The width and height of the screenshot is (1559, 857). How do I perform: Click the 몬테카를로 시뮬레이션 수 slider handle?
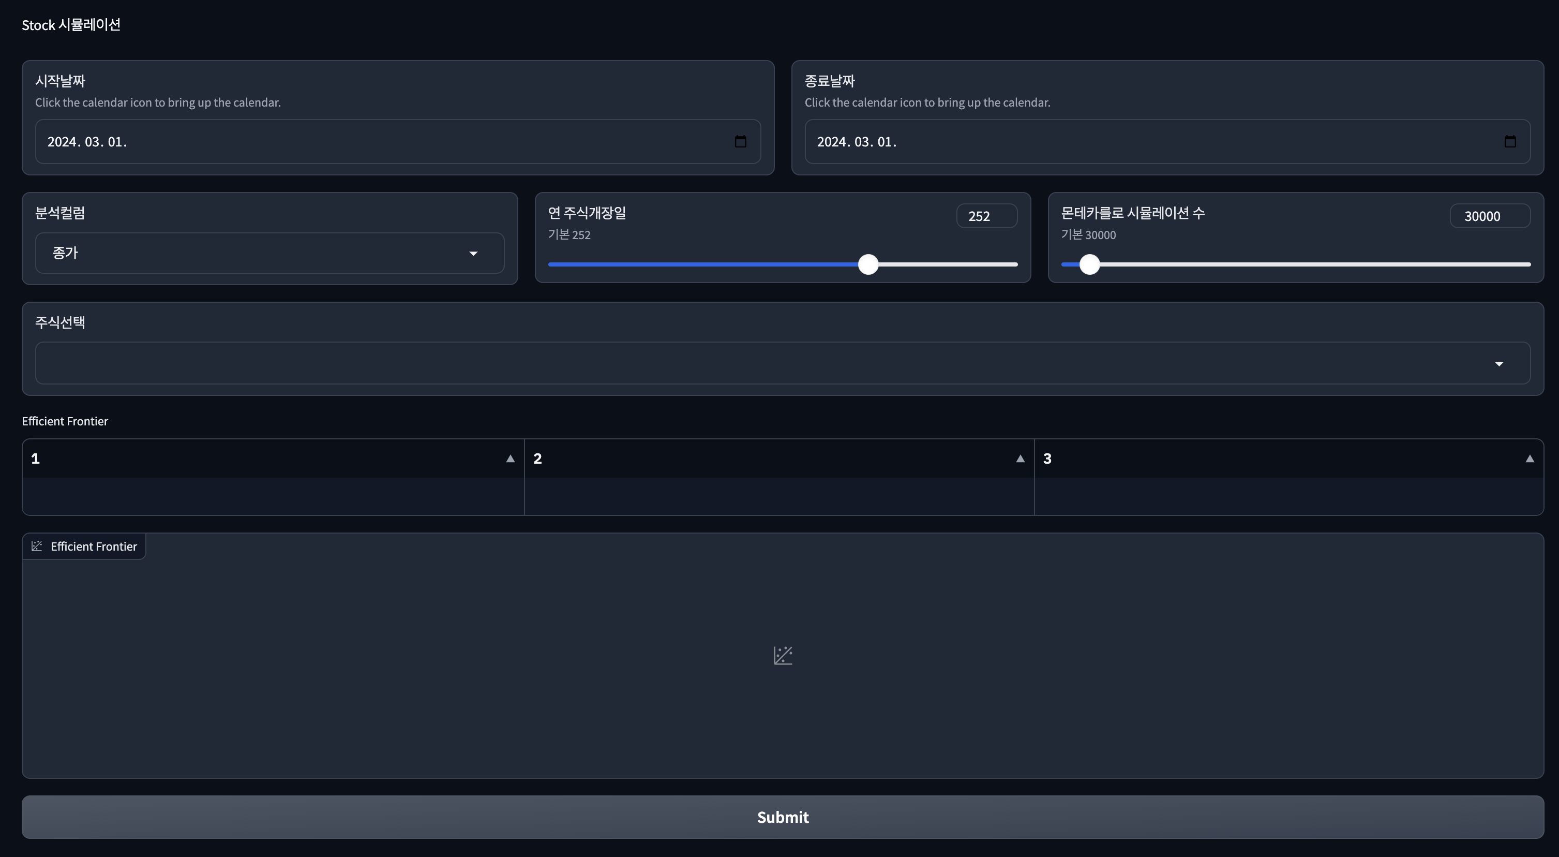click(x=1089, y=264)
